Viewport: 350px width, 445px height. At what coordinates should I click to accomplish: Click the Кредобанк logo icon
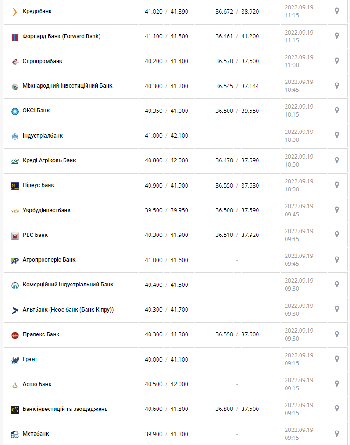pyautogui.click(x=14, y=12)
